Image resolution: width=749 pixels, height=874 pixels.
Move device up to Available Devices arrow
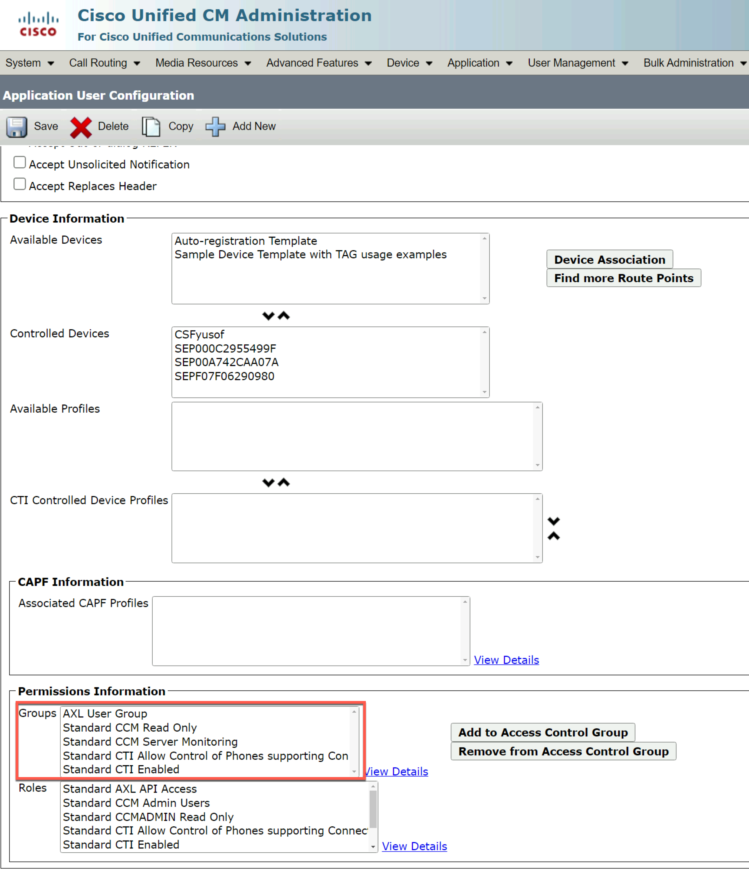pos(284,315)
